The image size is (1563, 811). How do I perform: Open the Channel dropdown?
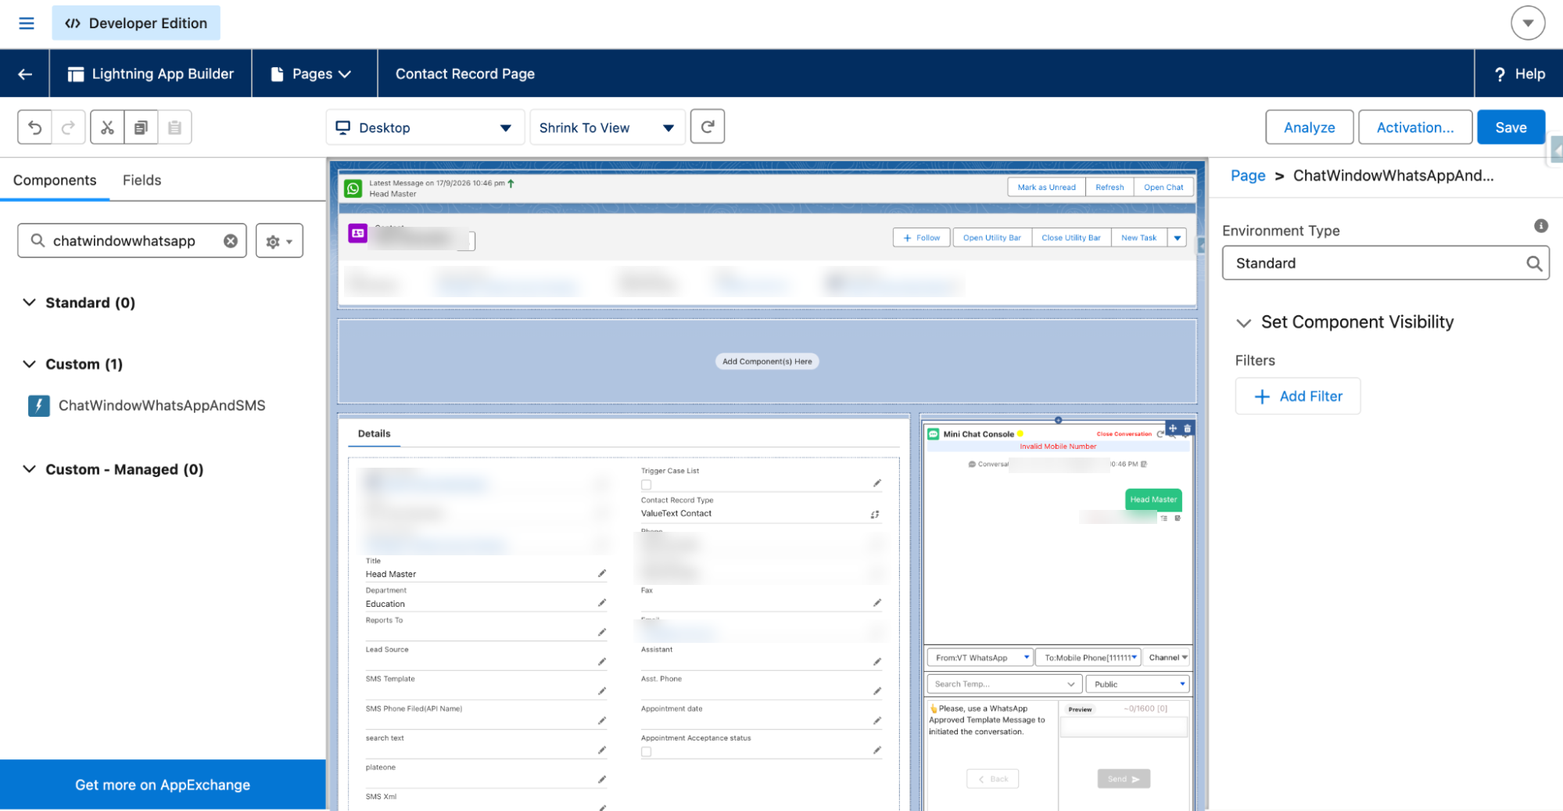tap(1167, 658)
